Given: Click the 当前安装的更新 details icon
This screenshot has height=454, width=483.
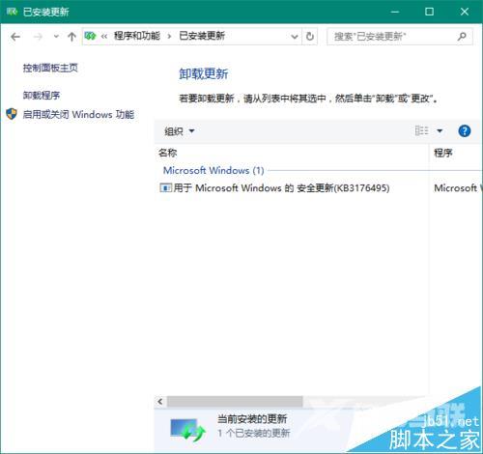Looking at the screenshot, I should click(187, 429).
